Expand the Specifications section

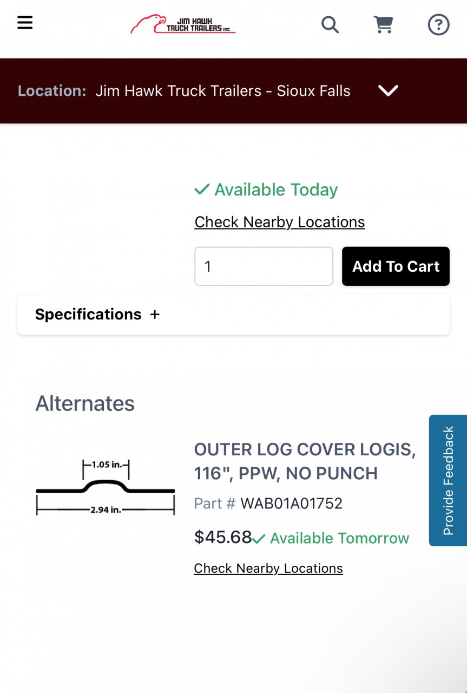pyautogui.click(x=97, y=315)
